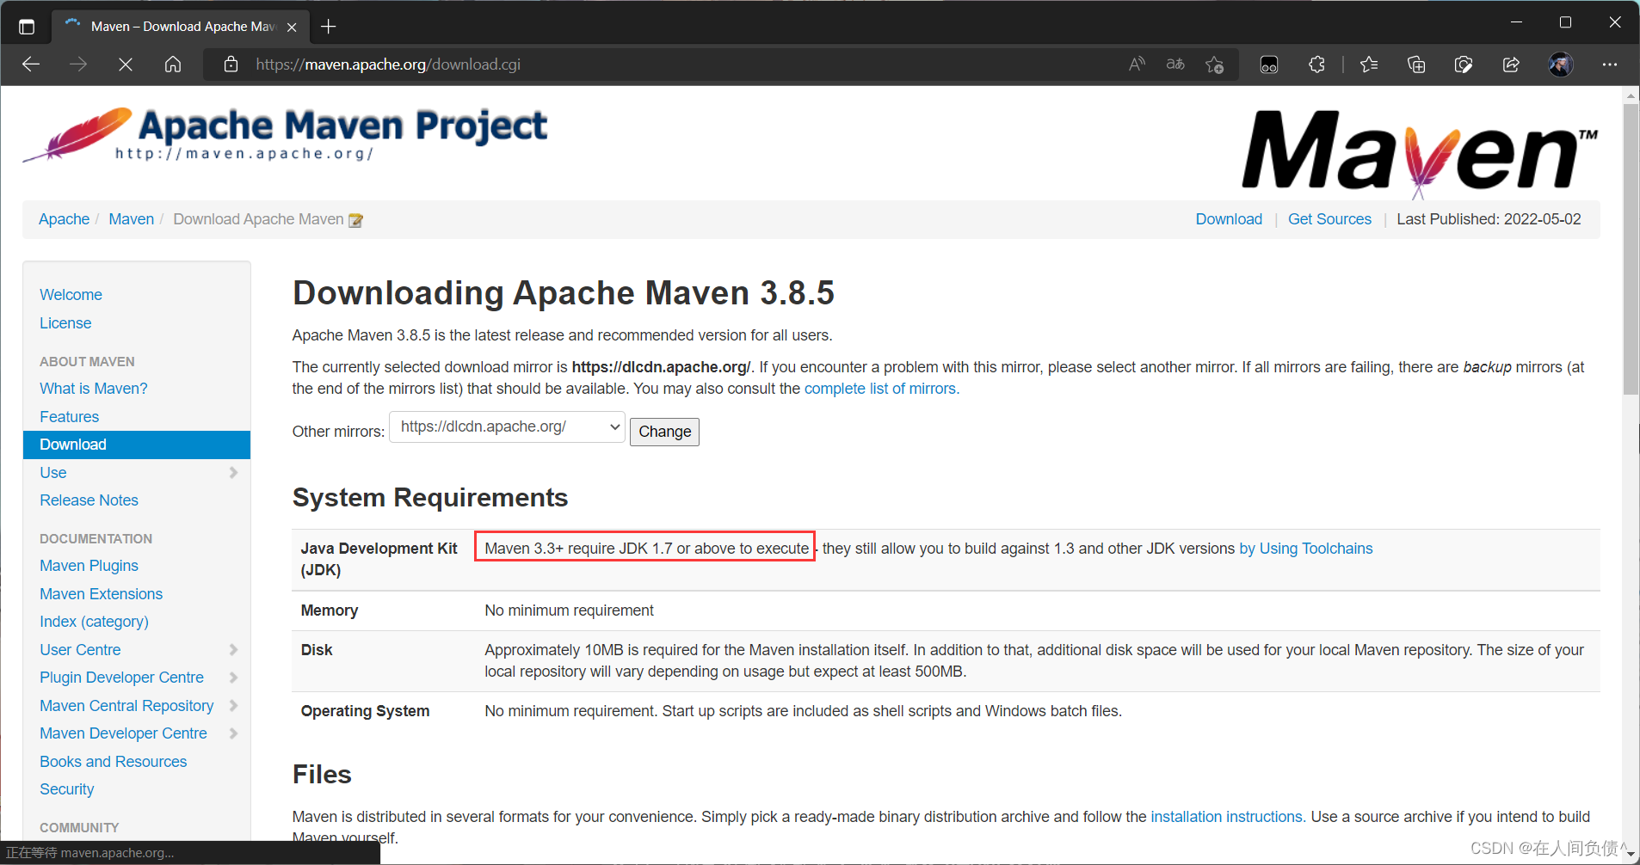Expand Plugin Developer Centre submenu arrow
1640x865 pixels.
point(233,678)
